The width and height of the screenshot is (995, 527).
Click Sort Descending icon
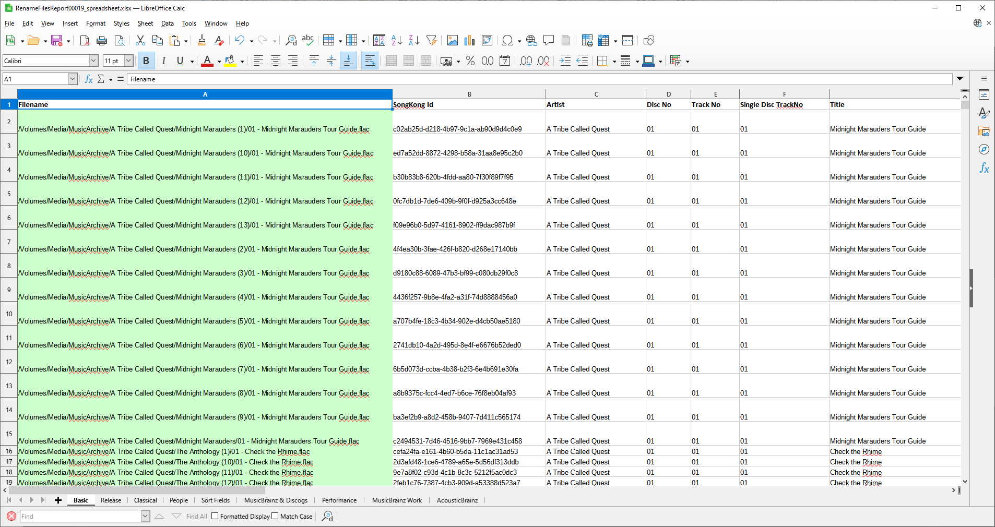414,41
